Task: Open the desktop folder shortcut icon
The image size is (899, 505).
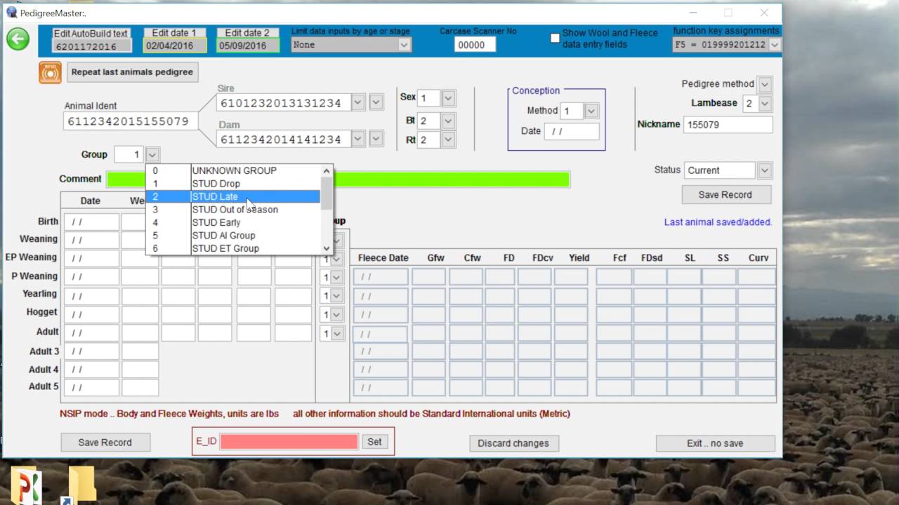Action: (x=81, y=485)
